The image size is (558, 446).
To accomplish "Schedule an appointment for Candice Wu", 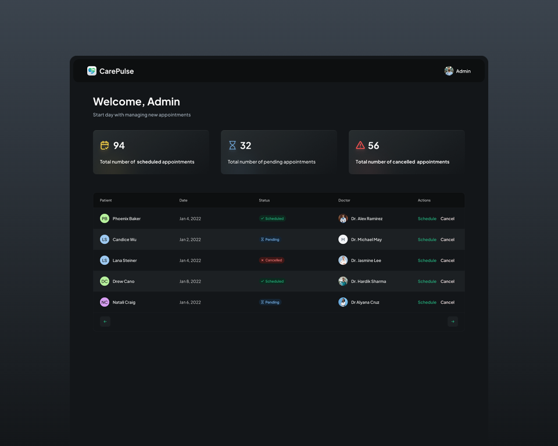I will (427, 239).
